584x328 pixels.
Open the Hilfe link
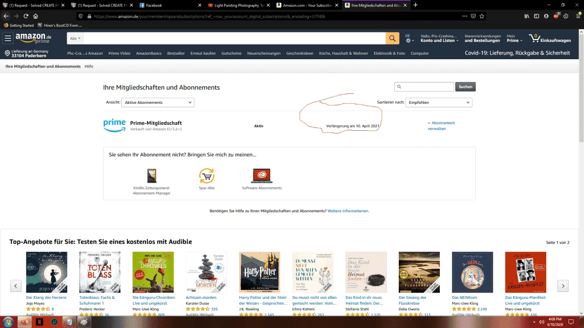89,67
